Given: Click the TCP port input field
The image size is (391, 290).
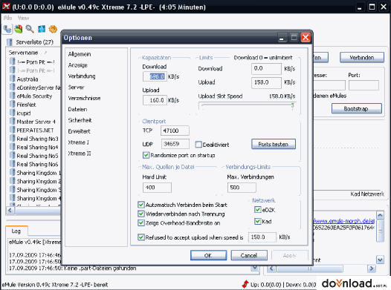Looking at the screenshot, I should point(175,131).
